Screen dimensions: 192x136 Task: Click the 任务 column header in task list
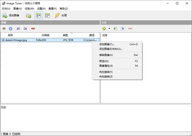105,35
